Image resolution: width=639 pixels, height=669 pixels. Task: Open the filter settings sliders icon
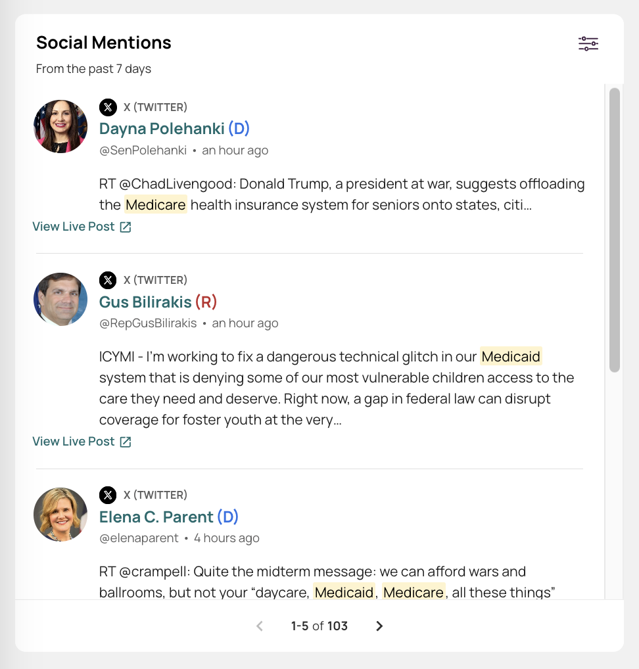pos(588,43)
